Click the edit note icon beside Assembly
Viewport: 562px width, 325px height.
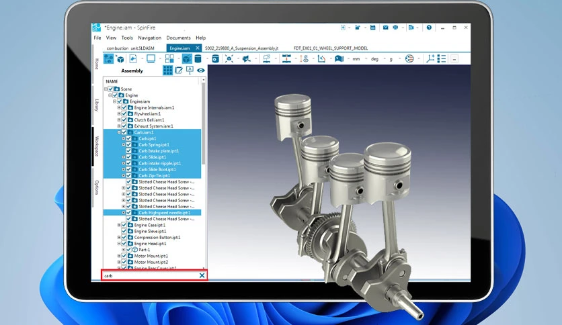tap(179, 70)
